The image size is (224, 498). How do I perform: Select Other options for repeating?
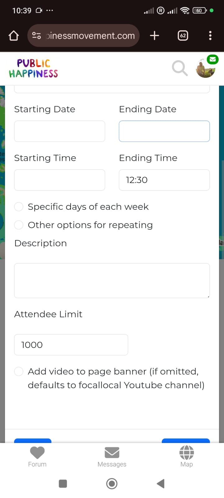tap(19, 225)
